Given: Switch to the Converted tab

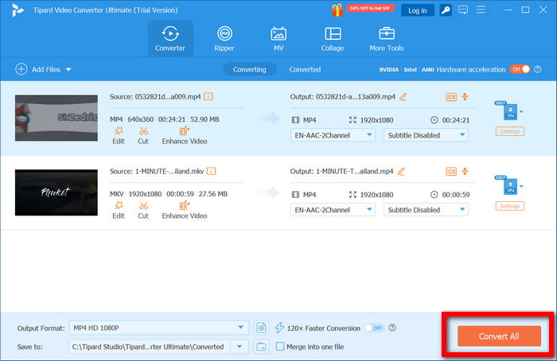Looking at the screenshot, I should coord(305,69).
